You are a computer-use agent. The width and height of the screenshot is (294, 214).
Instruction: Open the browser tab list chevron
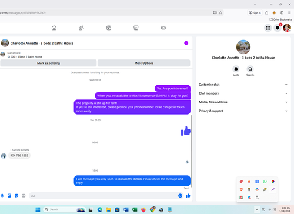coord(255,4)
